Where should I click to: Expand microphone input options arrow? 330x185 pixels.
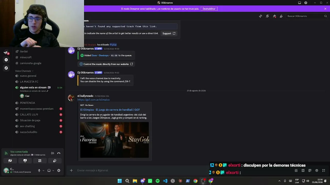point(43,170)
